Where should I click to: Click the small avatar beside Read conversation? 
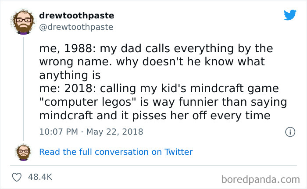(x=24, y=152)
